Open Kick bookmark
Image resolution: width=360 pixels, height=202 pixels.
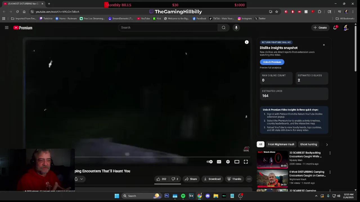pos(157,19)
